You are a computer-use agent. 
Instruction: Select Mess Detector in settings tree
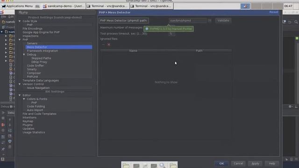point(59,47)
